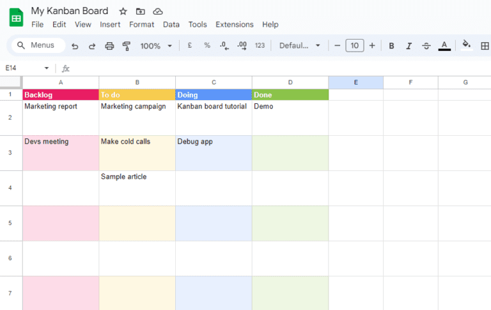The image size is (491, 310).
Task: Open the fill color picker
Action: (467, 45)
